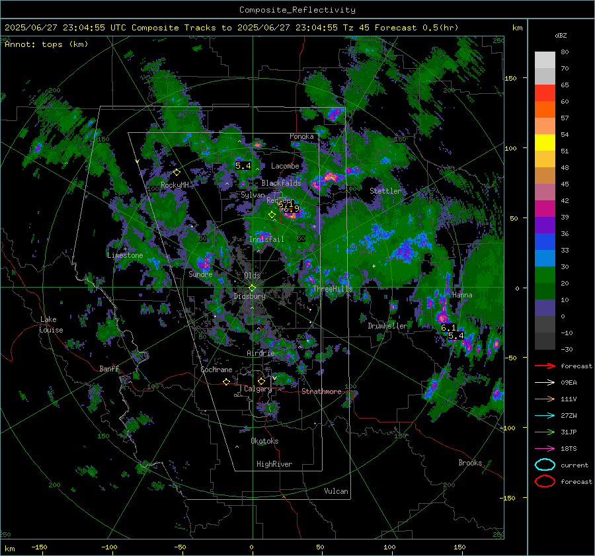This screenshot has width=595, height=556.
Task: Click yellow radar-center diamond above Didsbury
Action: click(x=252, y=288)
